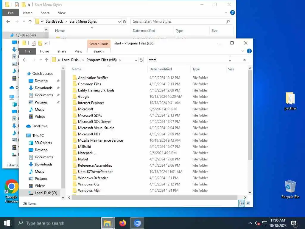
Task: Launch Firefox from the taskbar
Action: 122,223
